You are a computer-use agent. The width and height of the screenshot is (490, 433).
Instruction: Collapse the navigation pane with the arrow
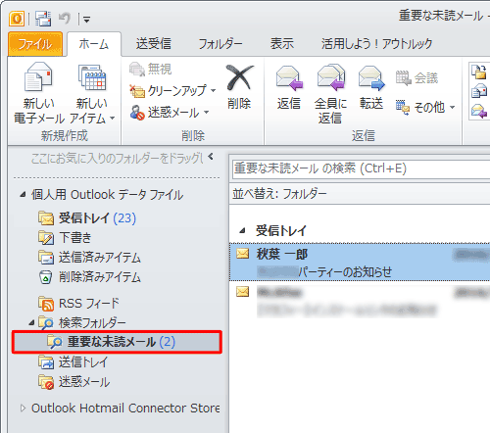point(211,157)
